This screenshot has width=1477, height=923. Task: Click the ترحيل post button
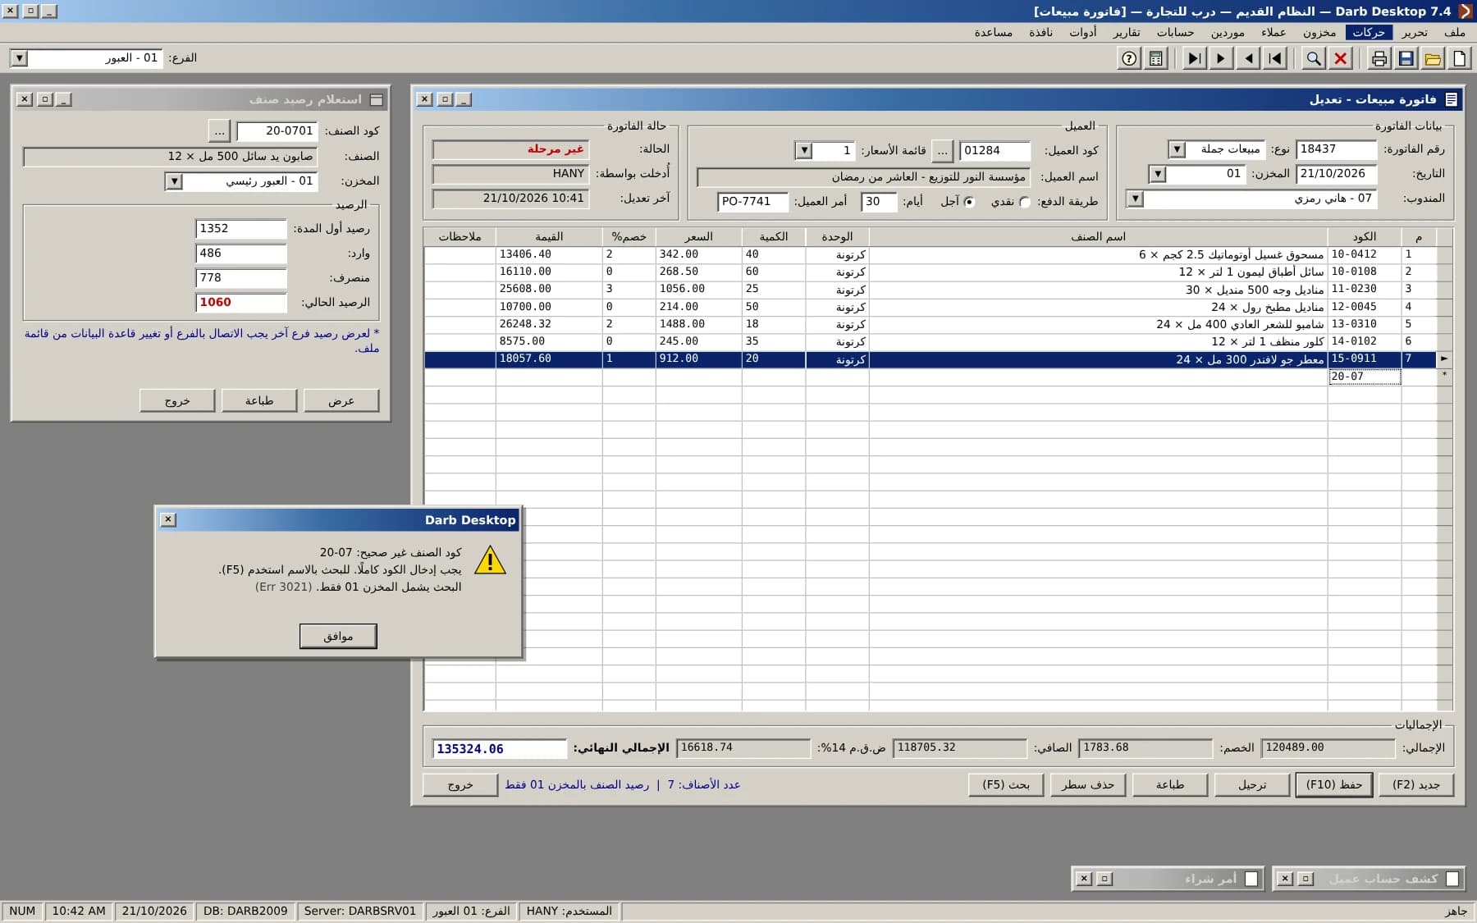[x=1252, y=785]
